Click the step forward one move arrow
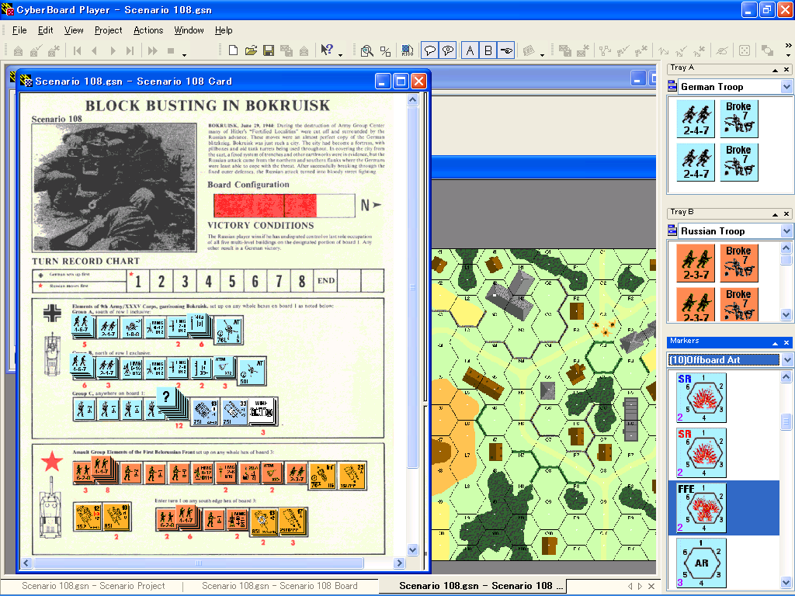This screenshot has width=795, height=596. tap(113, 50)
